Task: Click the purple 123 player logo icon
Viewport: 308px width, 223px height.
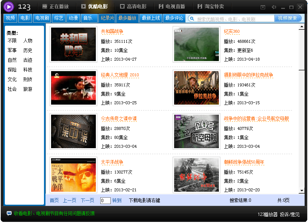Action: click(9, 7)
